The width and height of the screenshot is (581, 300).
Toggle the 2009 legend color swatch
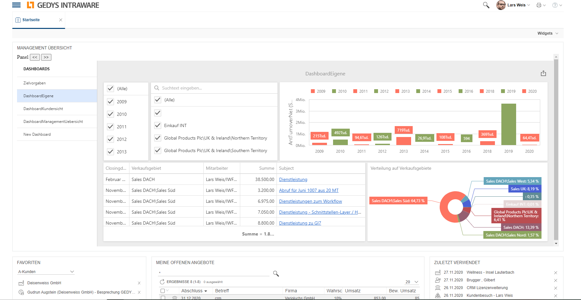313,91
